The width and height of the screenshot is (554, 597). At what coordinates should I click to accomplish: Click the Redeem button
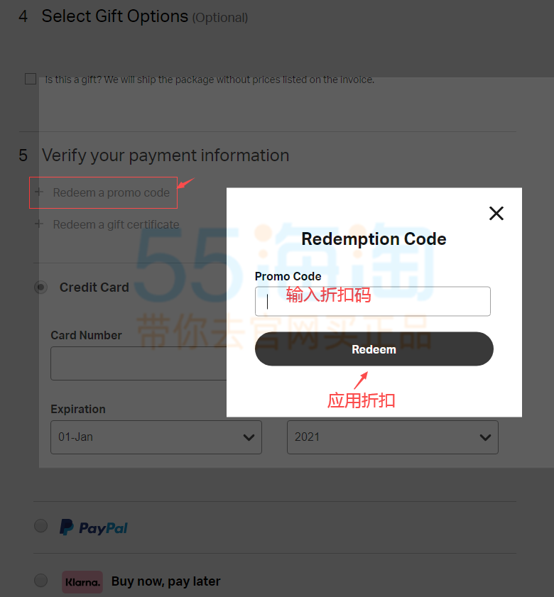[374, 349]
